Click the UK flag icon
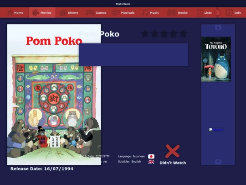Viewport: 246px width, 185px height. tap(151, 162)
